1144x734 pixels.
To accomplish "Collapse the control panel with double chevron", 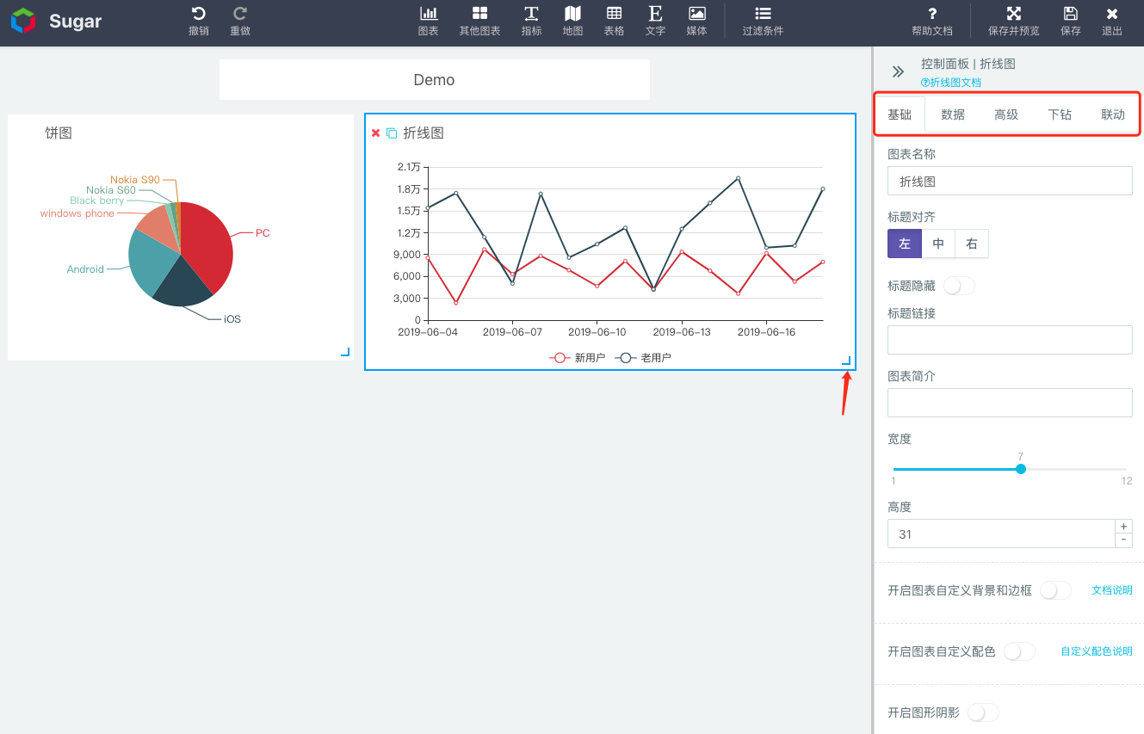I will point(898,72).
